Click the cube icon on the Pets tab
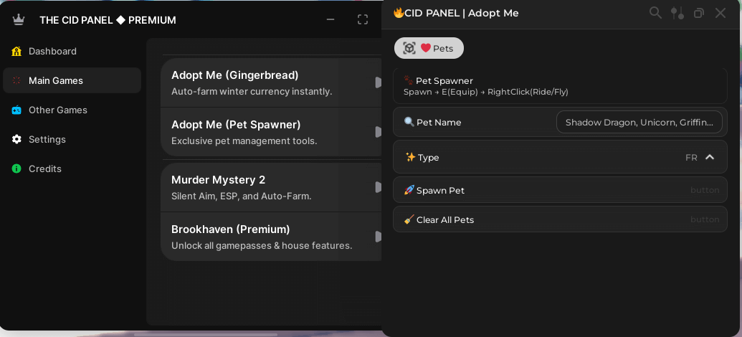 (x=409, y=48)
